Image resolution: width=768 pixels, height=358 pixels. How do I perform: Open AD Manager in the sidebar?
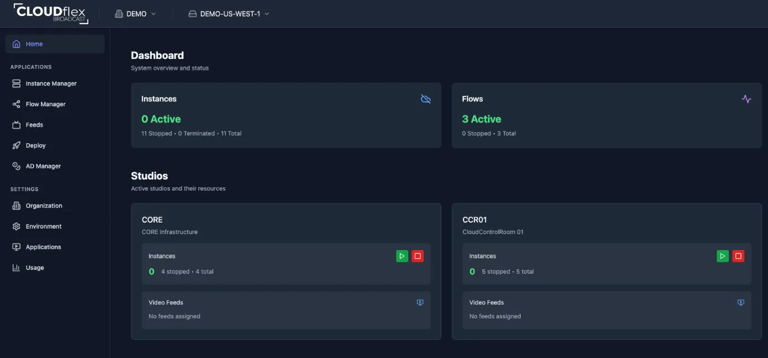55,166
